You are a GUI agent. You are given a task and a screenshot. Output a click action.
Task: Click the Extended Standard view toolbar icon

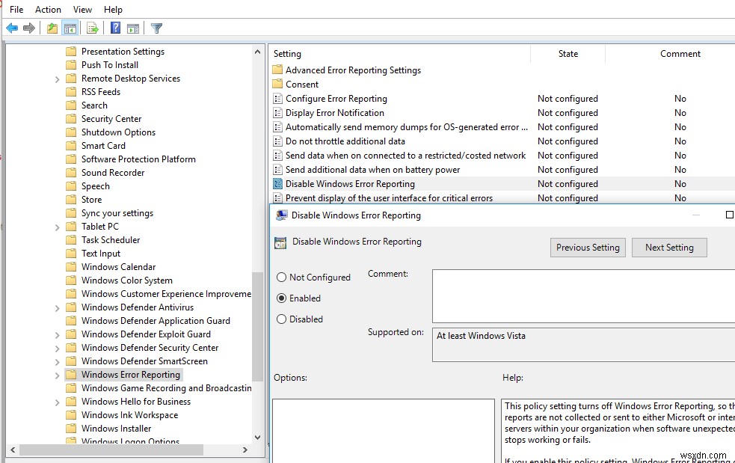coord(133,28)
